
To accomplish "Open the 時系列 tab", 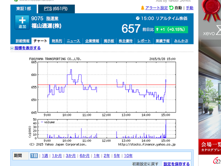I will (x=57, y=41).
